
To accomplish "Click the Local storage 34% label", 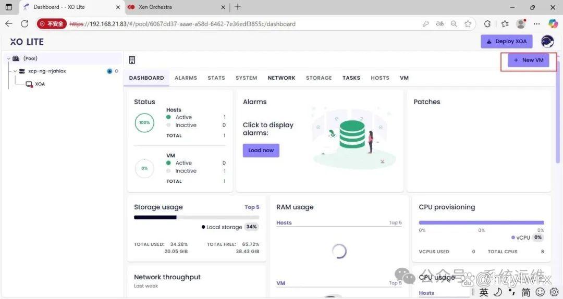I will [230, 227].
